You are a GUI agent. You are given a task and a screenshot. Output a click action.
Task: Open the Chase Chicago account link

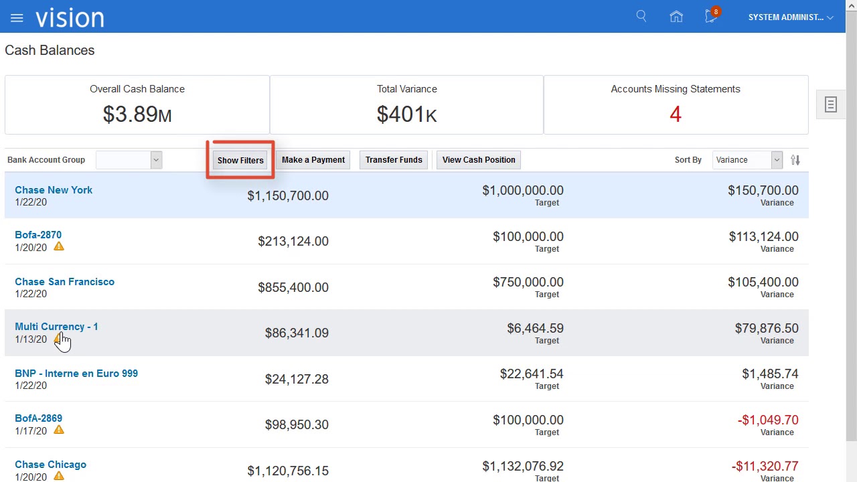point(50,465)
